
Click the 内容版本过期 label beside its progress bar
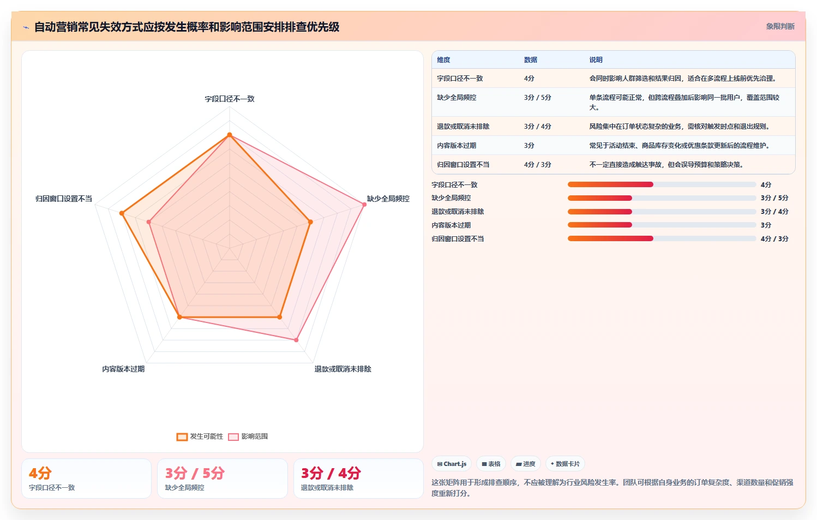(x=451, y=225)
